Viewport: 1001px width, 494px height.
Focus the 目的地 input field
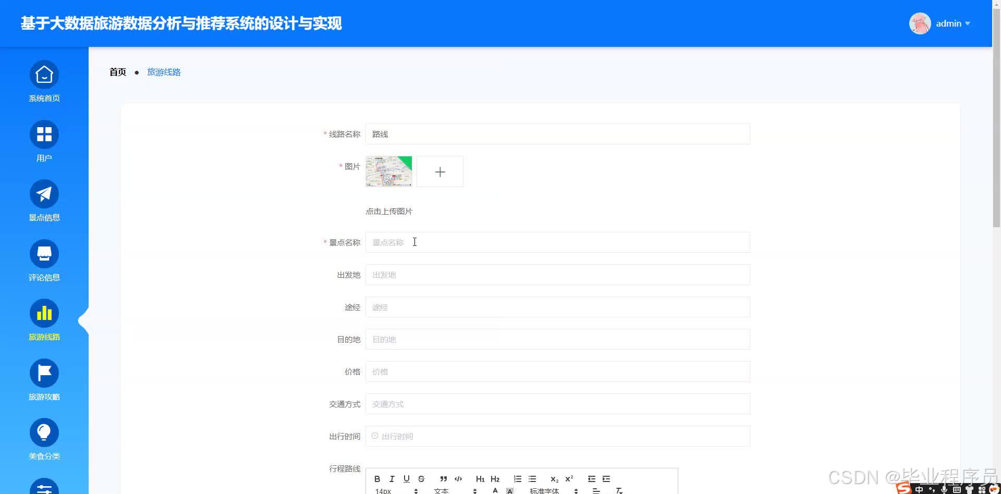(558, 339)
